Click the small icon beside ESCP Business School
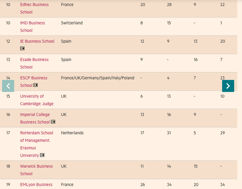This screenshot has height=189, width=242. click(36, 85)
